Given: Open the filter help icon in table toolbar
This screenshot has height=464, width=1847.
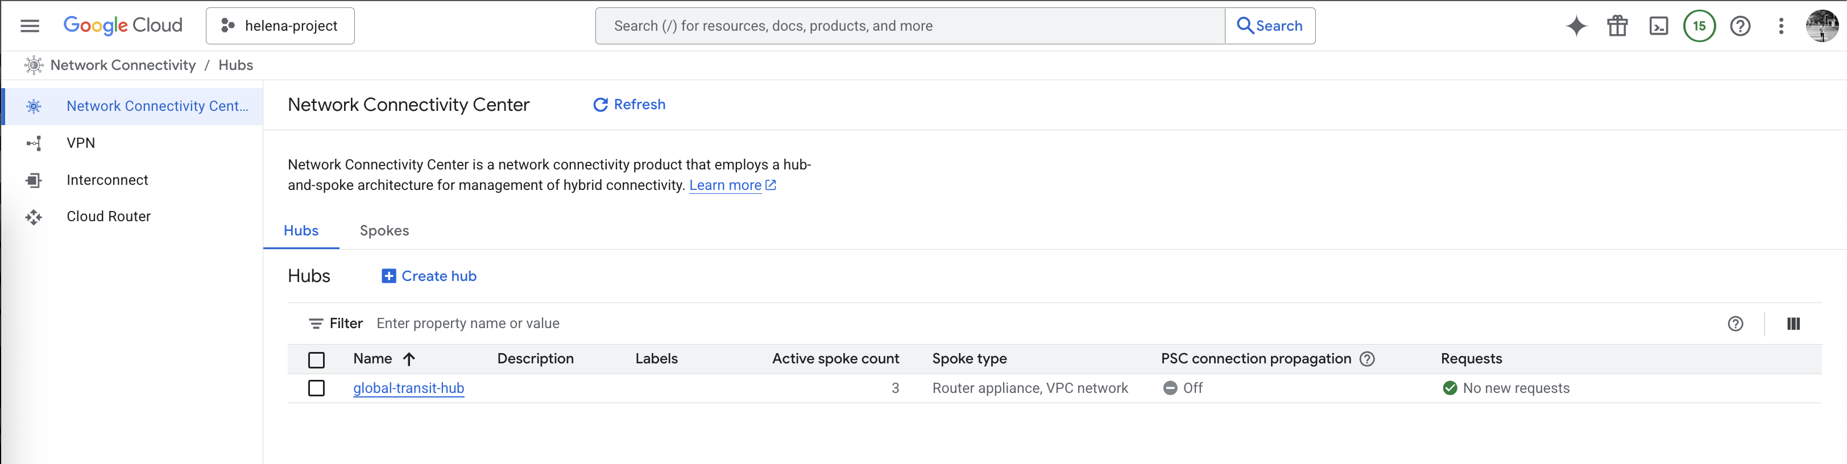Looking at the screenshot, I should [x=1735, y=324].
